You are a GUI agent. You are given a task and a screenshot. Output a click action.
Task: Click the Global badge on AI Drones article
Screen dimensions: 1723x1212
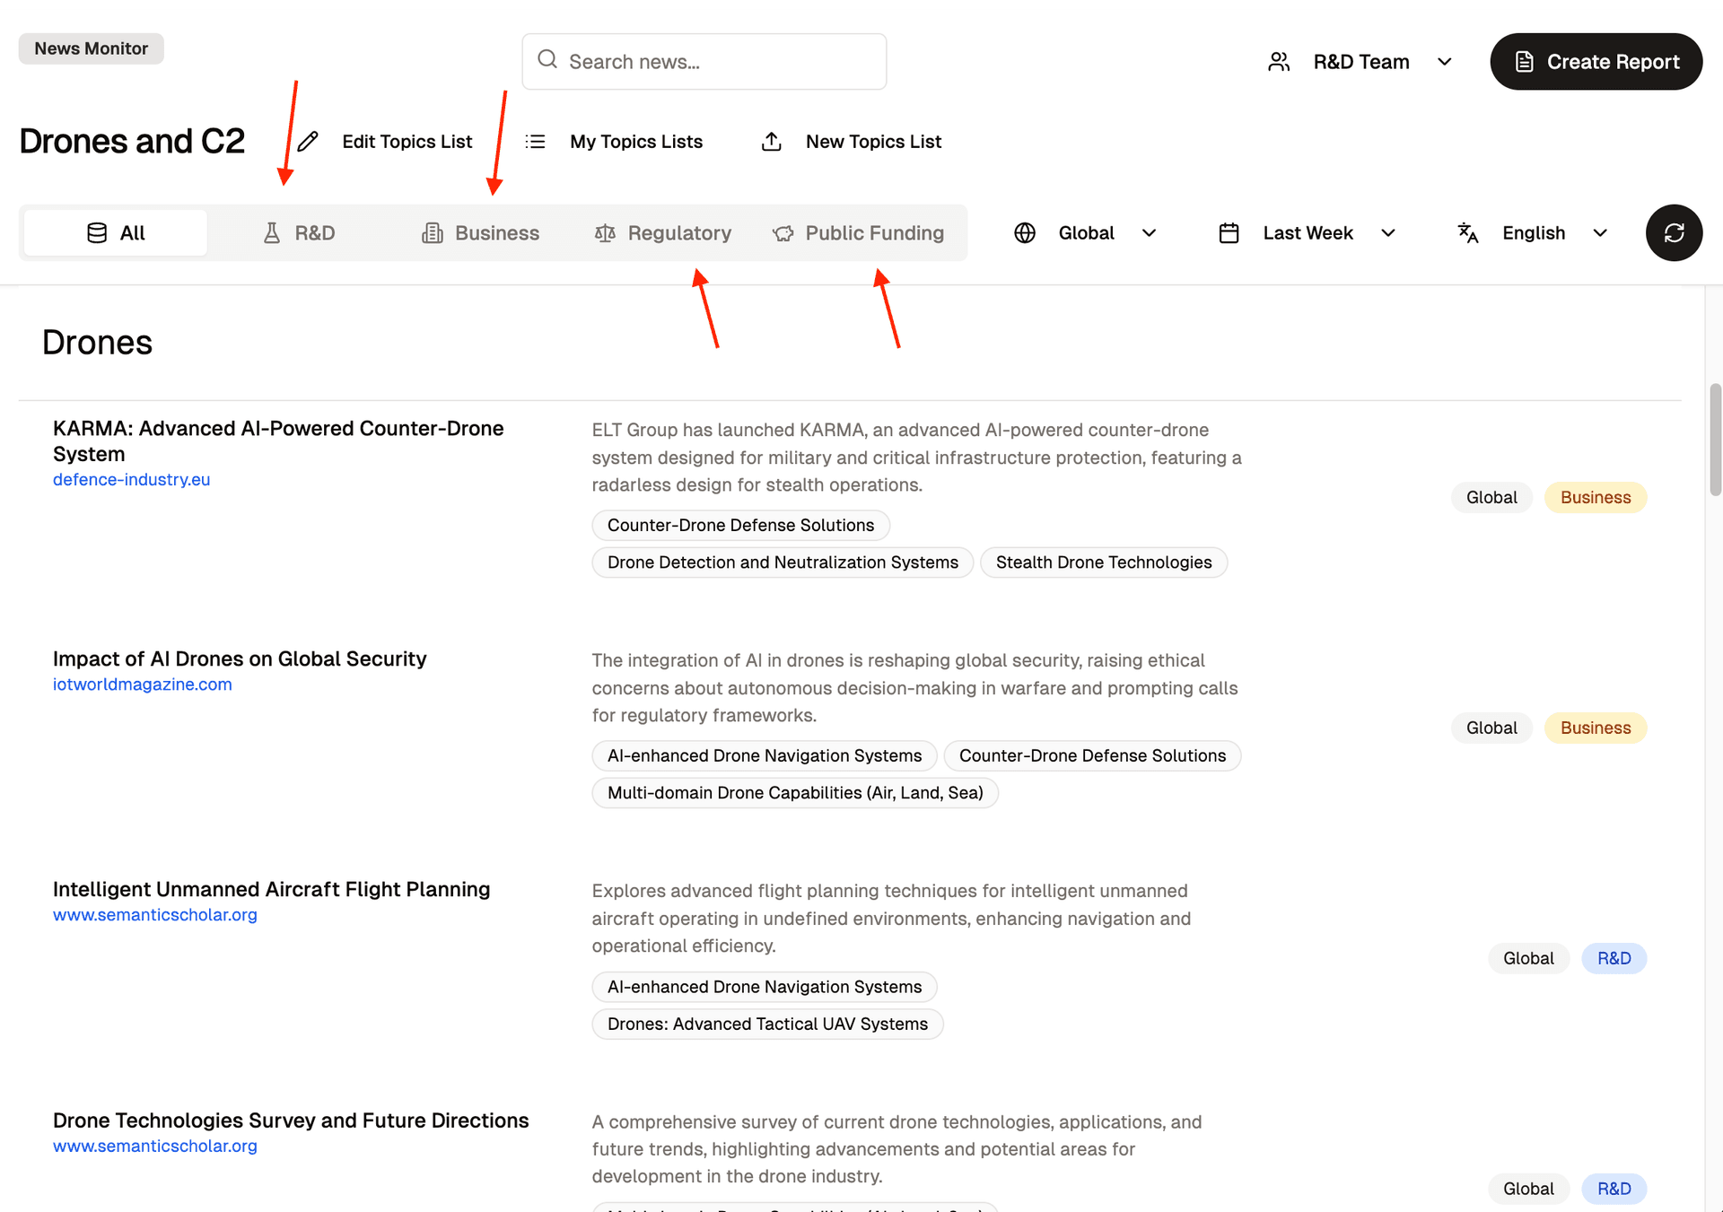[1491, 728]
